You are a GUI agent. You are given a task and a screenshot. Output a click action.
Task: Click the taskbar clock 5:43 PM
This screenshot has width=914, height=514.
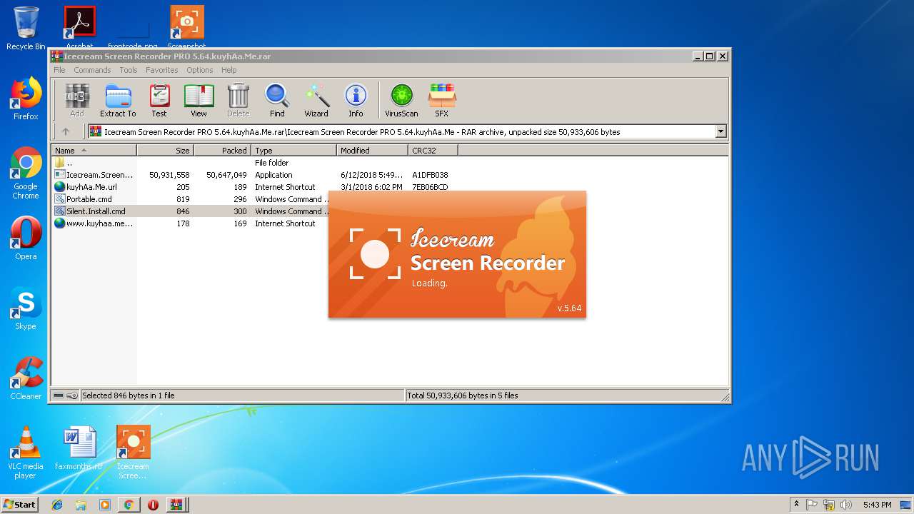[x=877, y=505]
